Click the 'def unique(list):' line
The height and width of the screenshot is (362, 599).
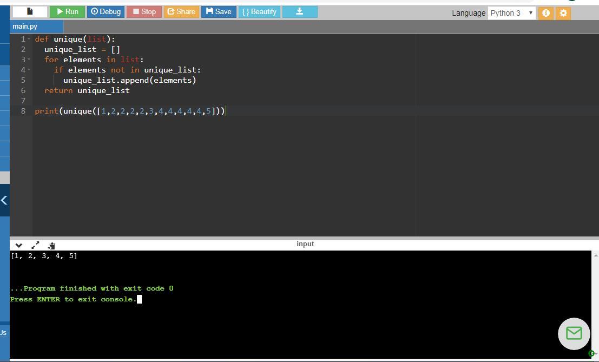75,39
